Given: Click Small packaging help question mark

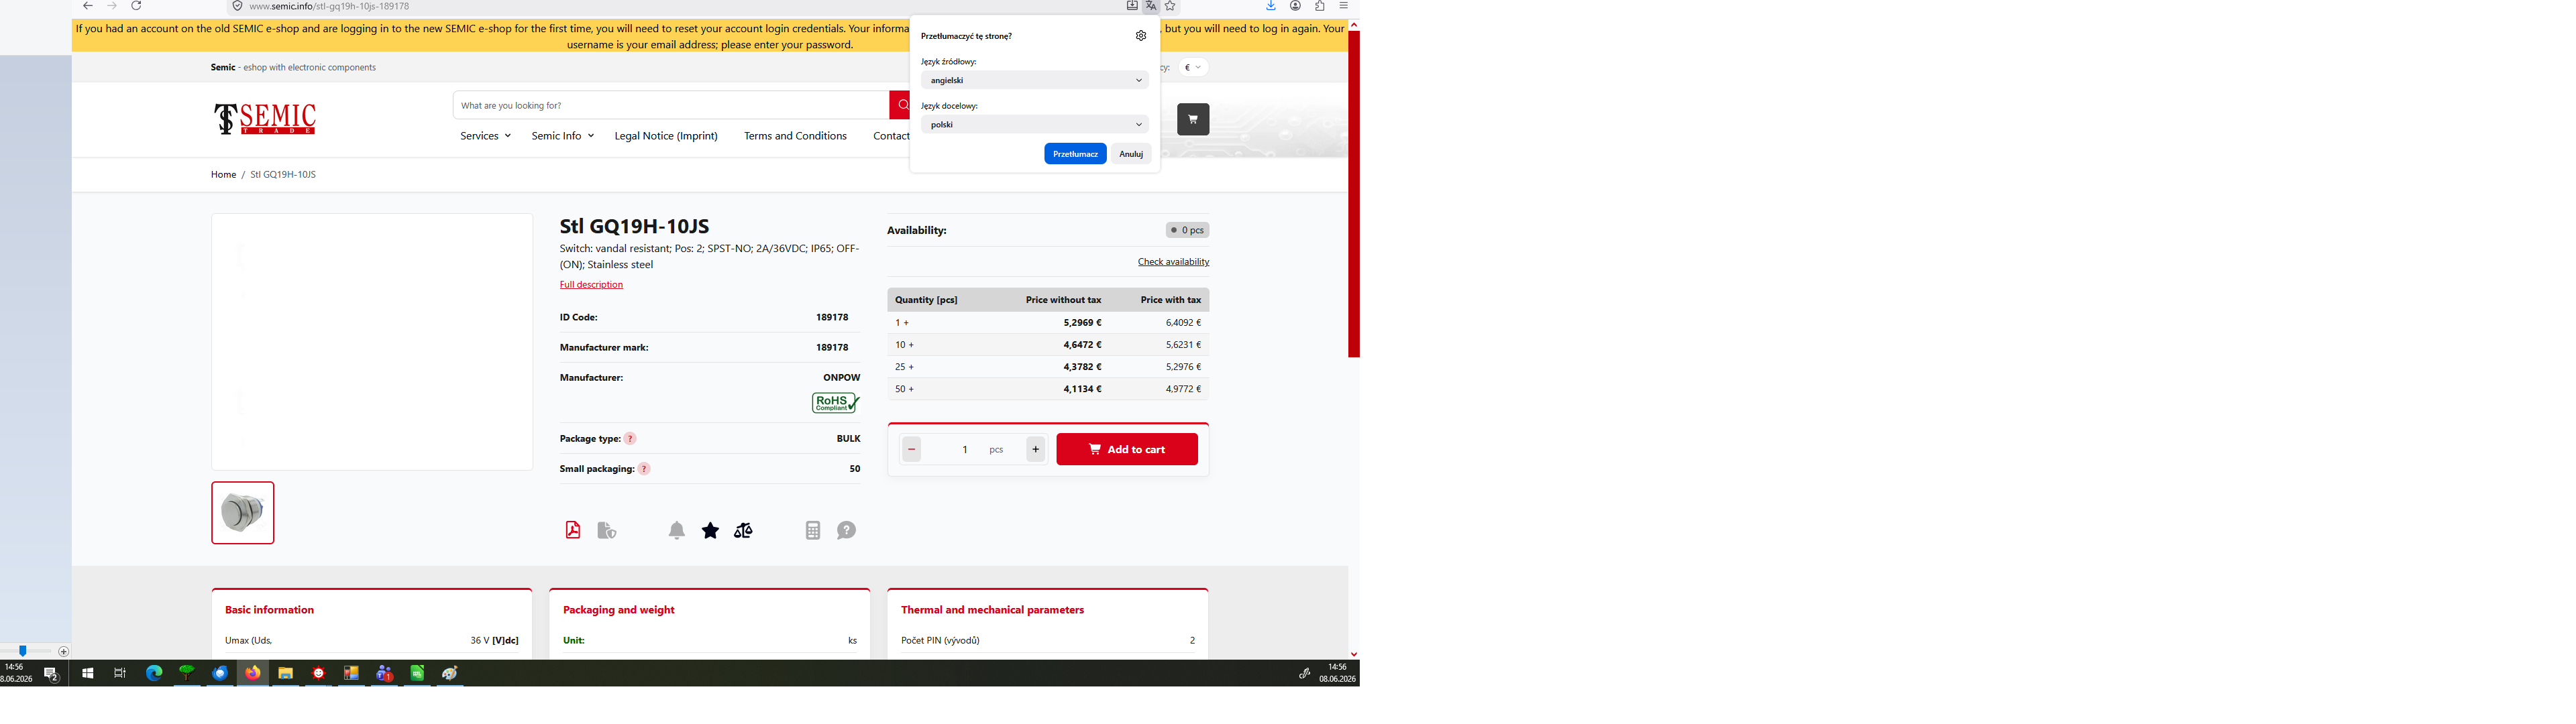Looking at the screenshot, I should pyautogui.click(x=644, y=469).
